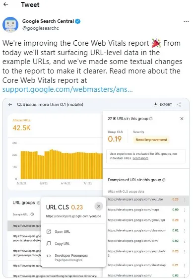Select Open URL in popup menu
This screenshot has width=193, height=279.
click(x=58, y=232)
